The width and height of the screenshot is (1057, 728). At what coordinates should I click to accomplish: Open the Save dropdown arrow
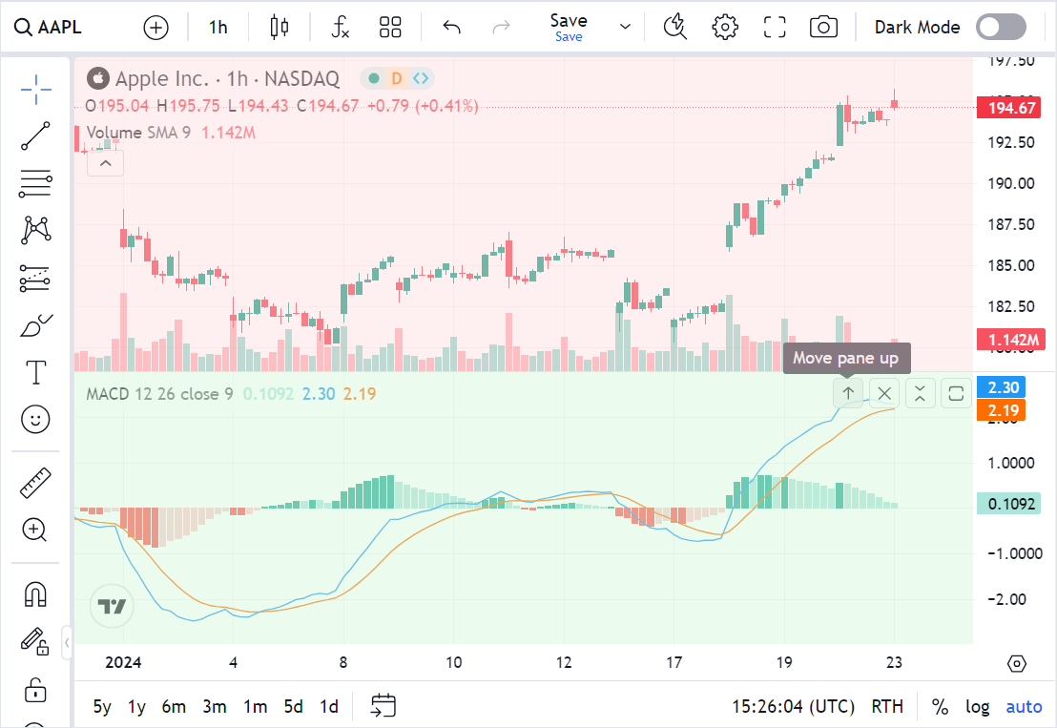pyautogui.click(x=625, y=27)
